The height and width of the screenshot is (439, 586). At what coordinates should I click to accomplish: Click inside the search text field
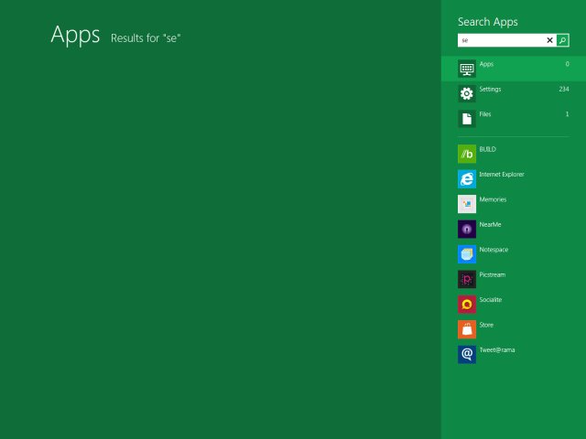[501, 40]
